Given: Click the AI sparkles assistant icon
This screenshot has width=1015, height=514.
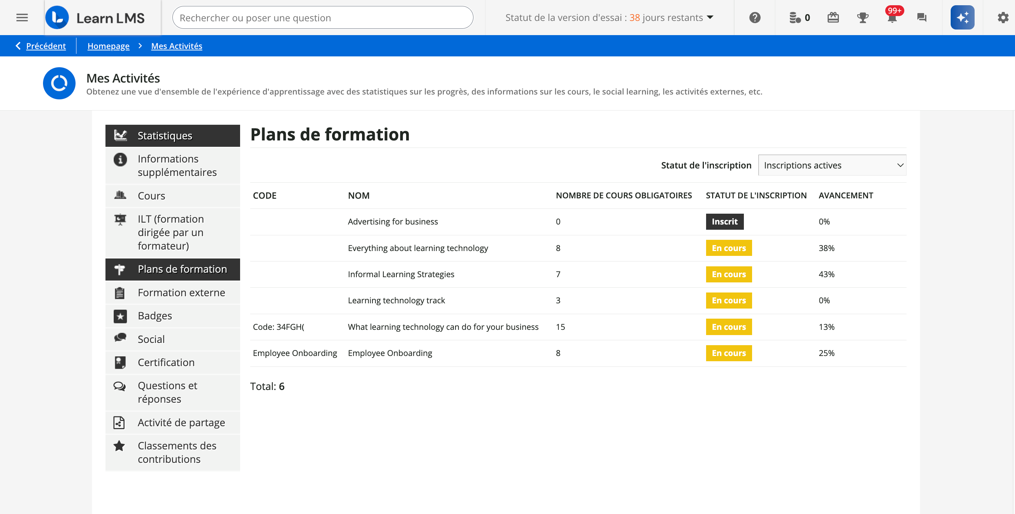Looking at the screenshot, I should [x=962, y=17].
